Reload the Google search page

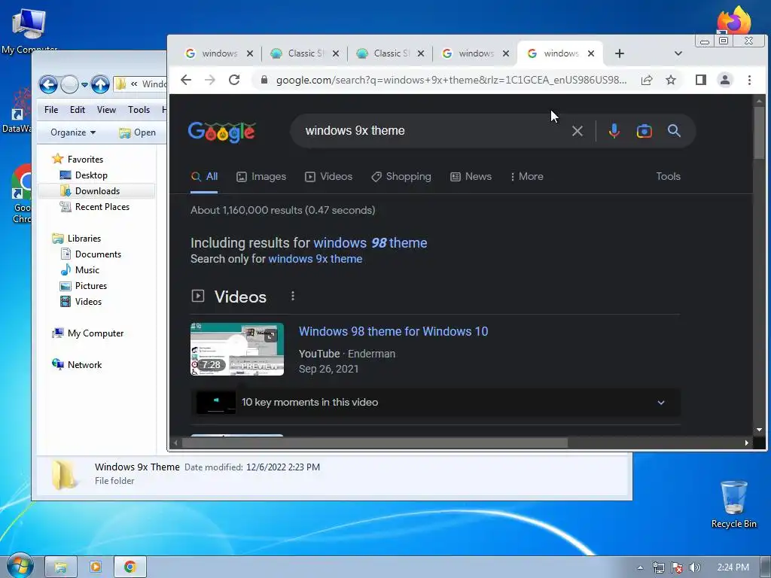pos(234,80)
